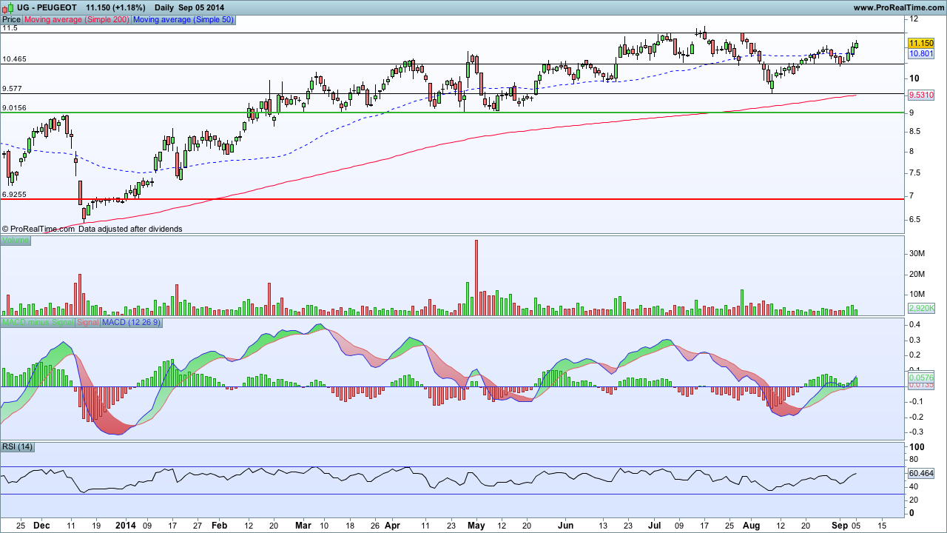This screenshot has width=947, height=533.
Task: Click the tallest red volume spike bar
Action: 476,278
